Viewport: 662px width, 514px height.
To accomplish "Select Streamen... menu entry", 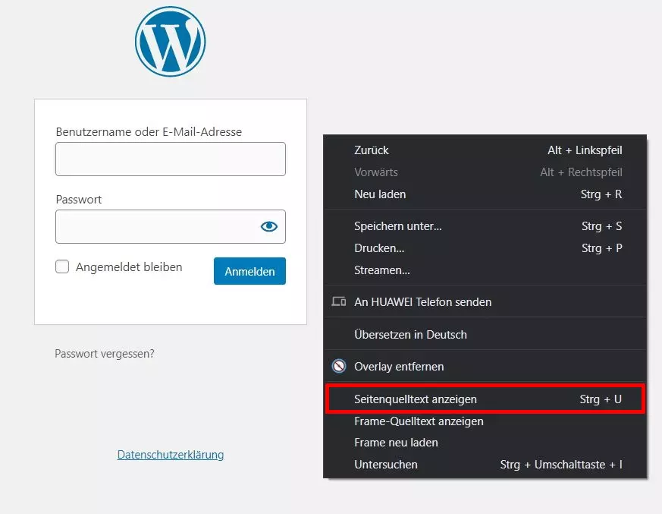I will click(x=485, y=270).
